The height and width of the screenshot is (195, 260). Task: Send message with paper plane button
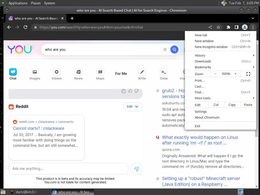[136, 169]
